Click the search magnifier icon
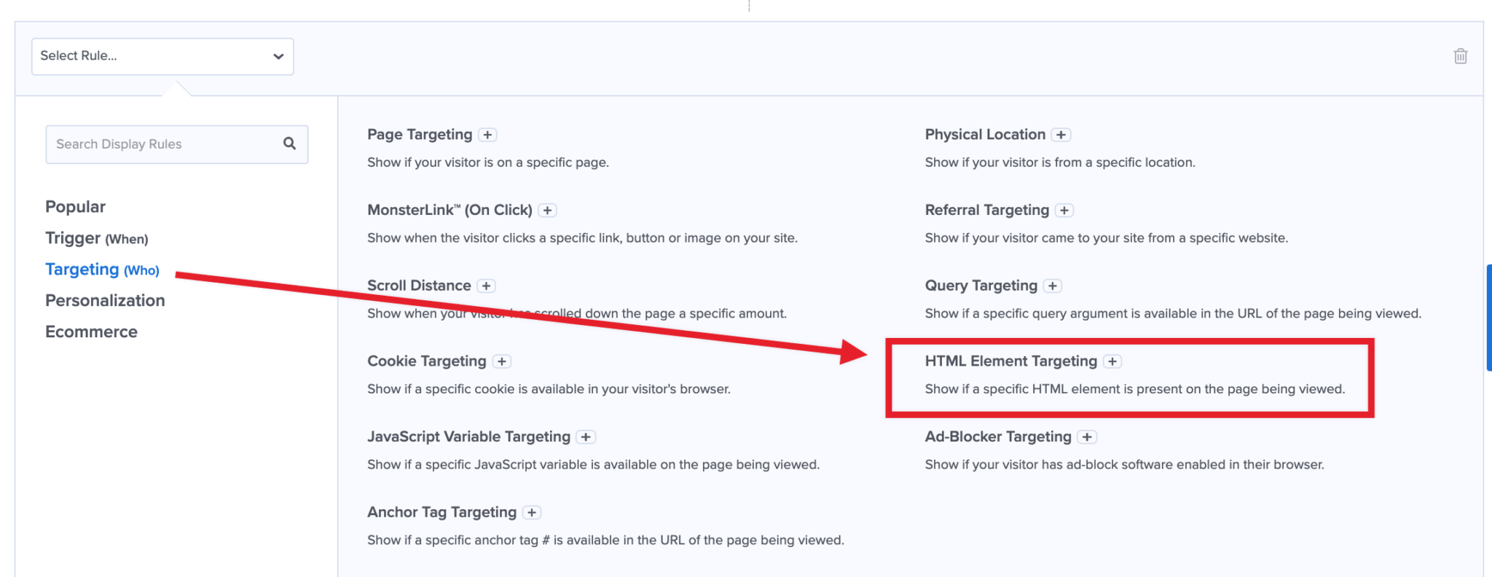The image size is (1492, 577). pos(289,144)
